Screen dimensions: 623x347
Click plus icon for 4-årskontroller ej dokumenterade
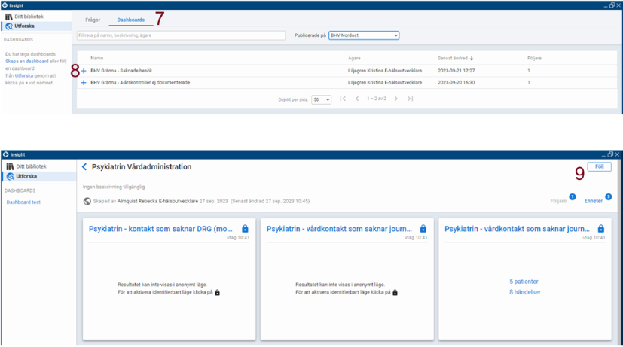pos(84,83)
